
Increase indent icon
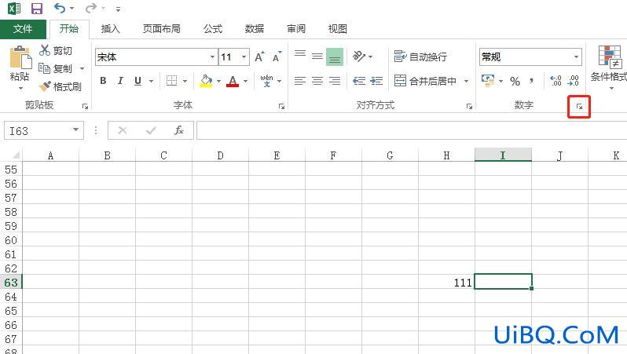pos(376,81)
